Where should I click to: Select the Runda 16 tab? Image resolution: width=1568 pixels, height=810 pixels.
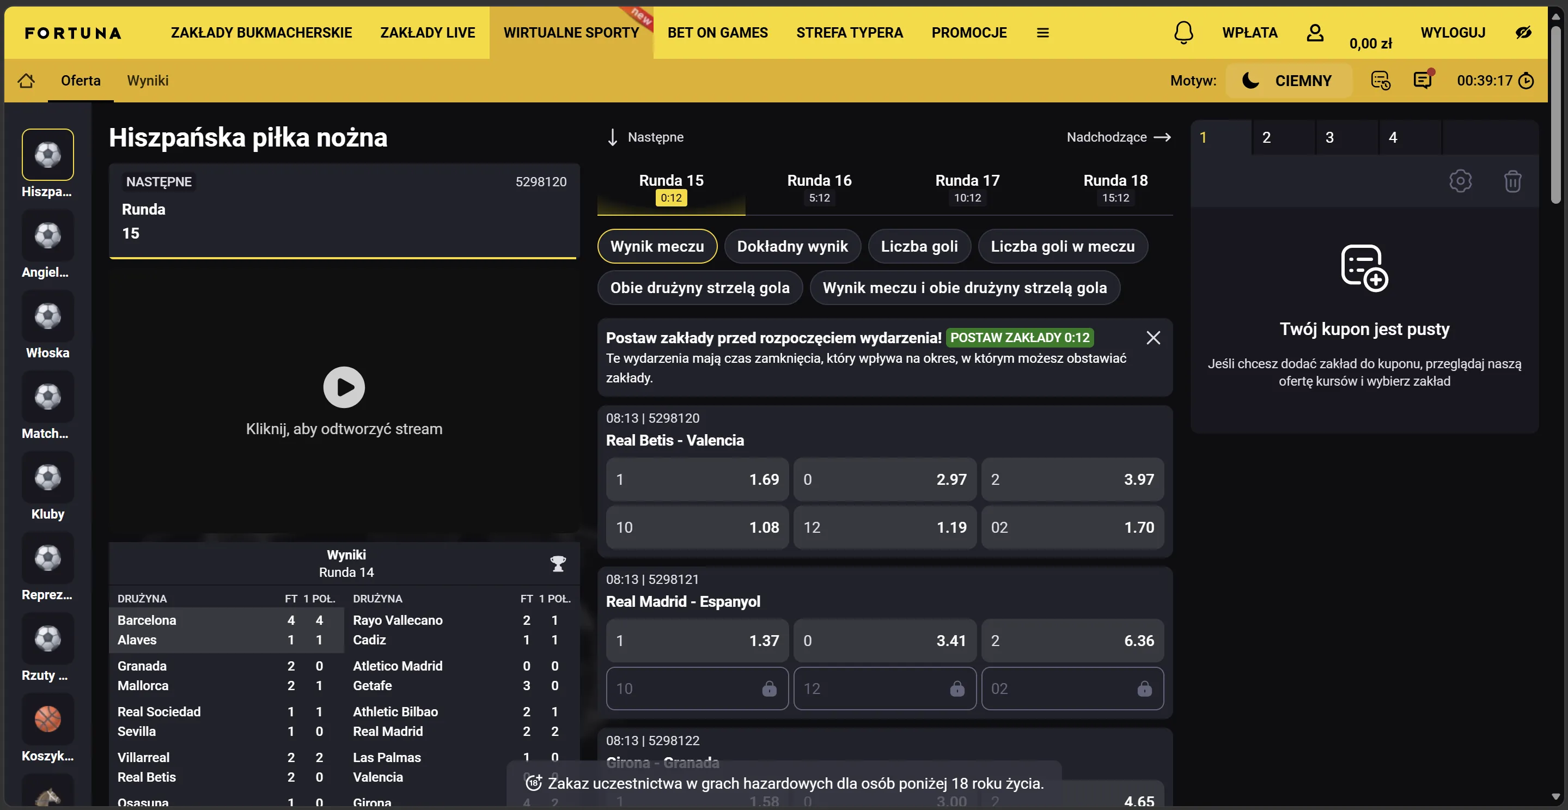point(819,187)
